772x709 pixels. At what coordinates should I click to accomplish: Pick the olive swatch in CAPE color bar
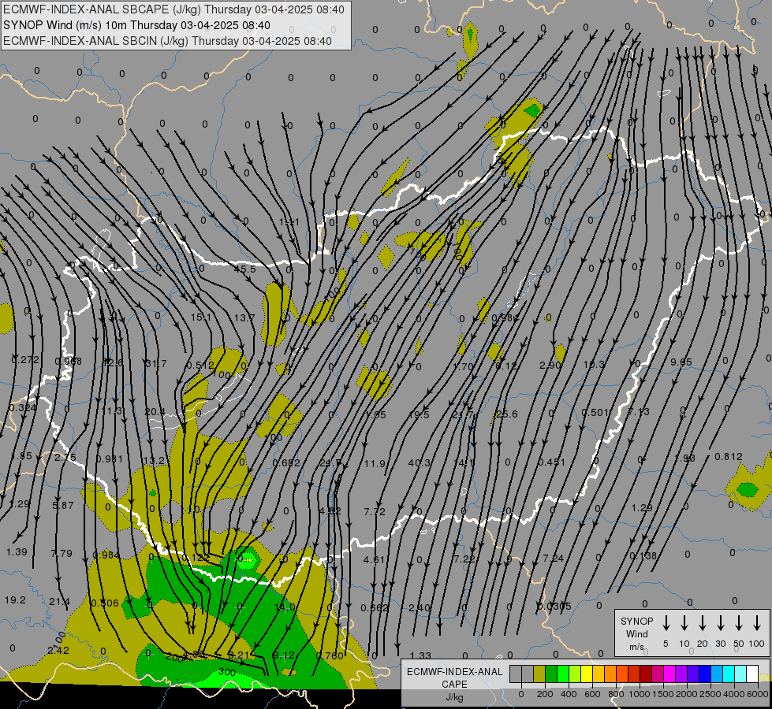pos(539,674)
